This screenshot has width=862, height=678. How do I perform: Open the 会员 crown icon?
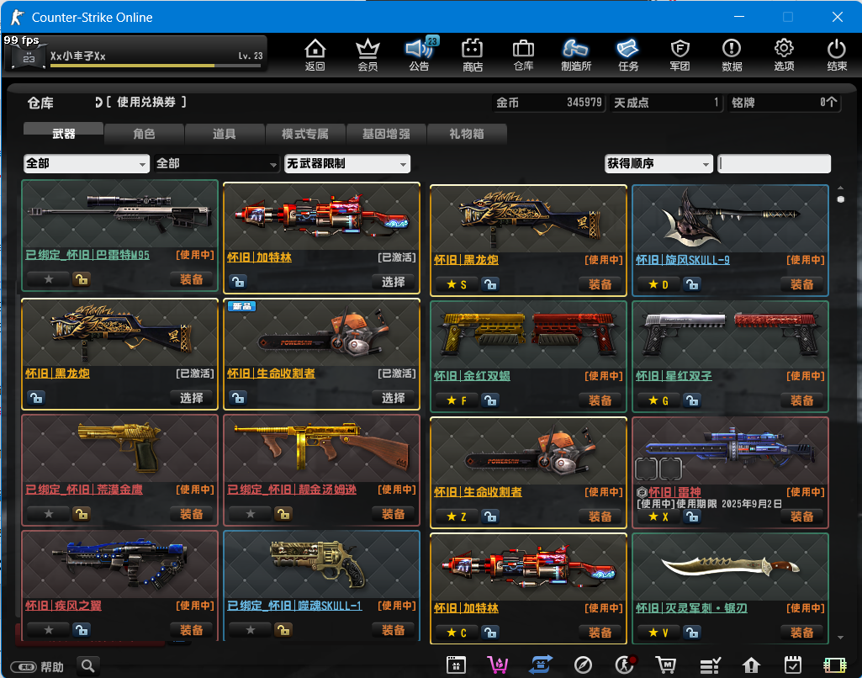368,55
